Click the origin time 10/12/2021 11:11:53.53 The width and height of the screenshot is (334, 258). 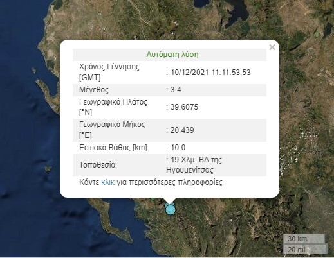tap(210, 73)
